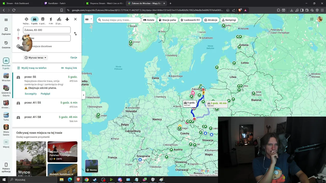Select cycling travel mode
The image size is (326, 183).
(x=59, y=19)
